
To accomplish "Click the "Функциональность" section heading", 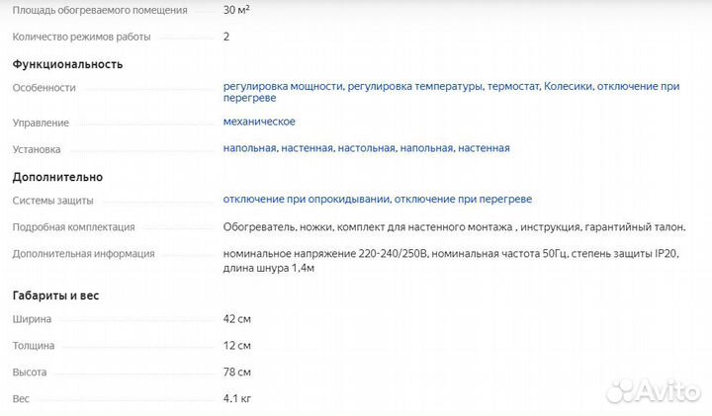I will coord(67,64).
